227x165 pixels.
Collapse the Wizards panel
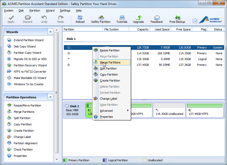coord(50,32)
